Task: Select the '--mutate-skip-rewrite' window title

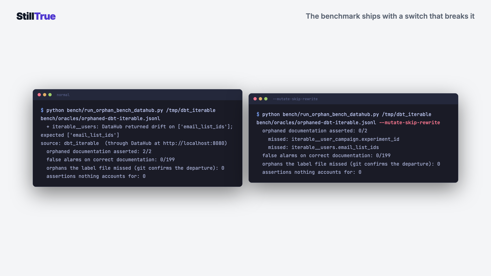Action: coord(295,99)
